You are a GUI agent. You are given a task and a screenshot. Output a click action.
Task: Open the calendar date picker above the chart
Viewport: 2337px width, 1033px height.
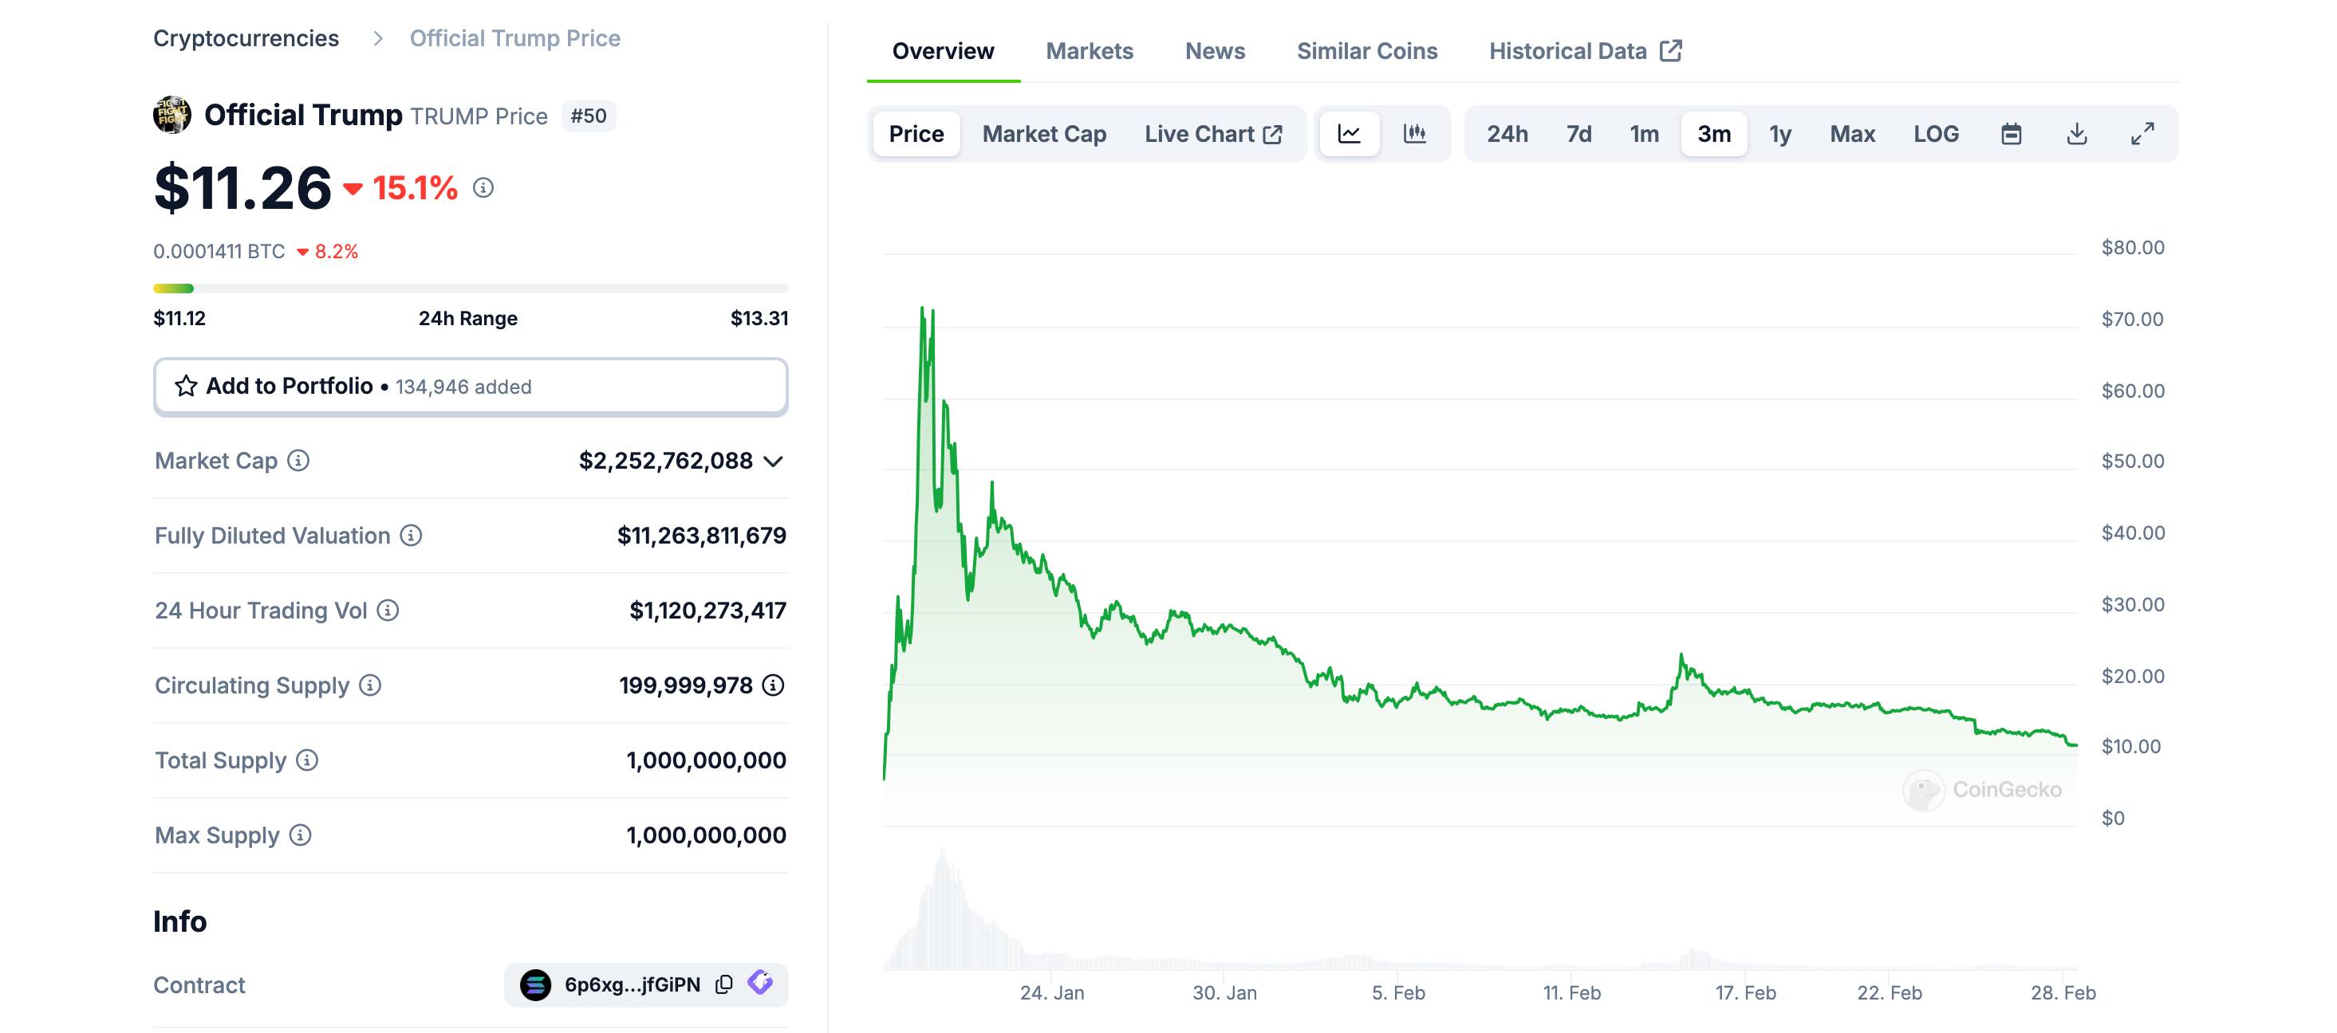2012,133
